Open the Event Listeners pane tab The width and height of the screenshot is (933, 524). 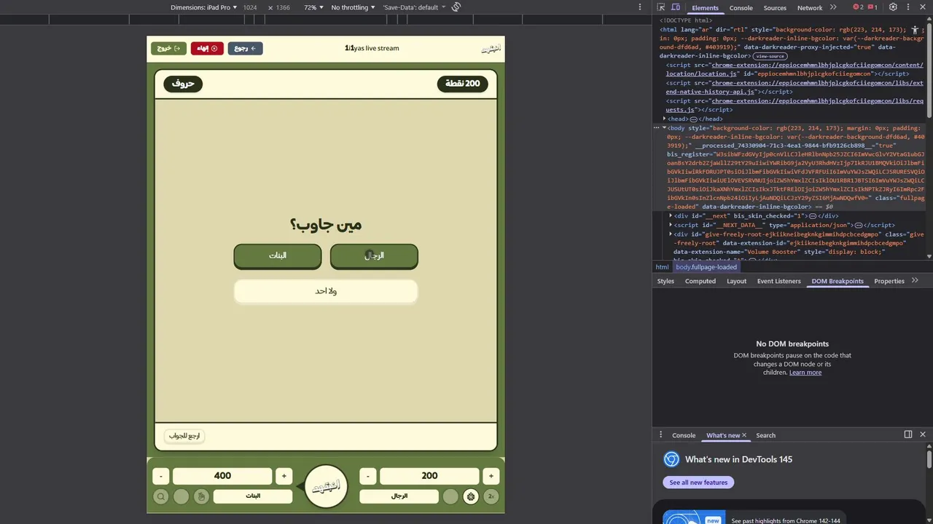tap(778, 281)
